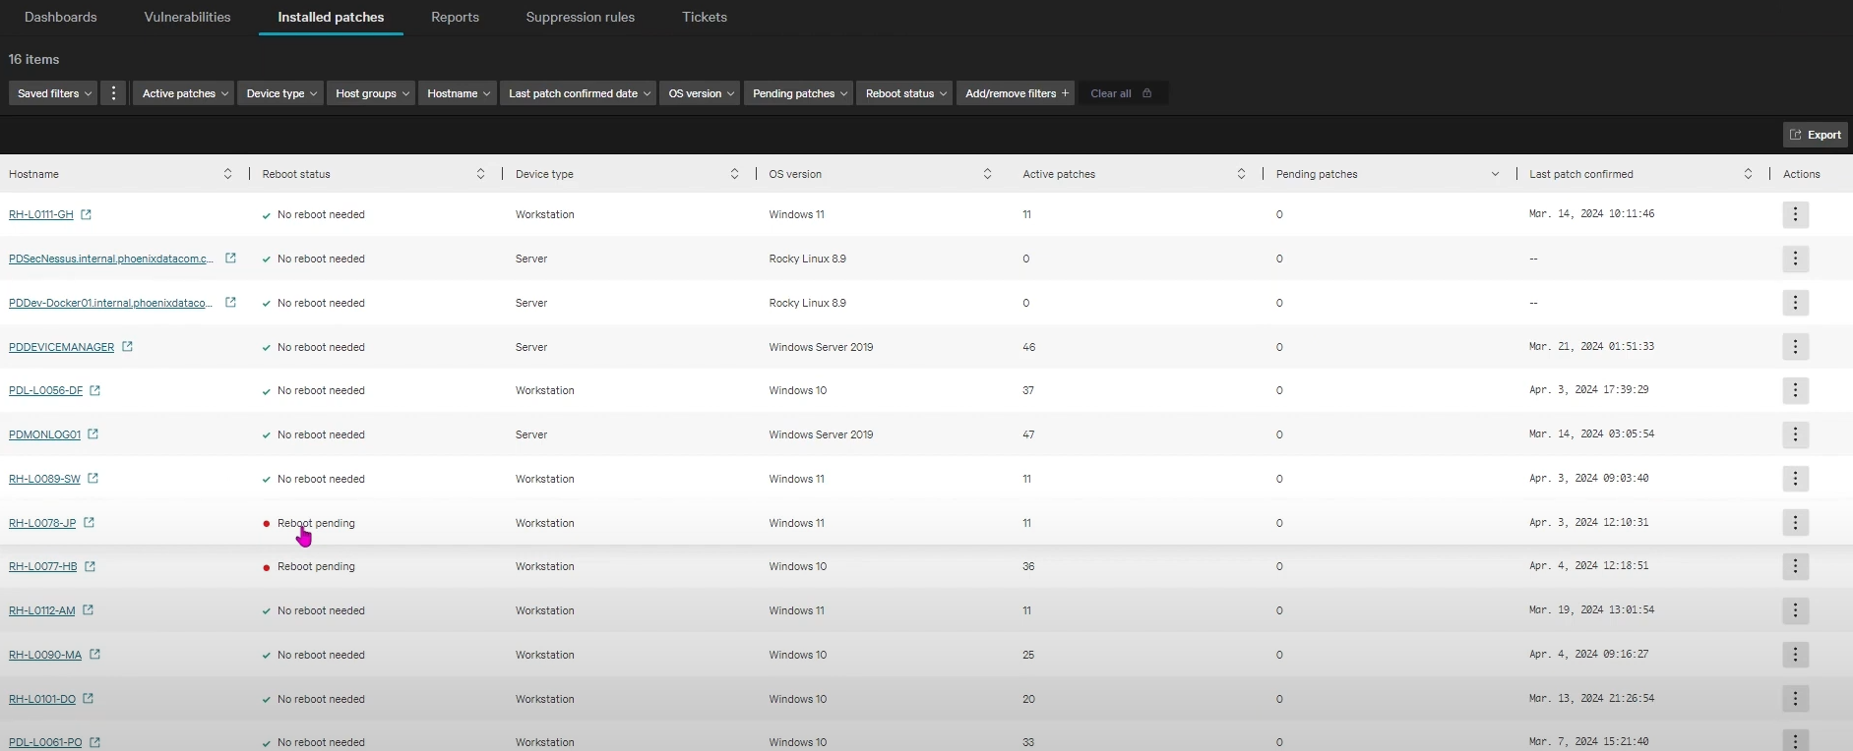Sort by Last patch confirmed arrows

pyautogui.click(x=1748, y=174)
